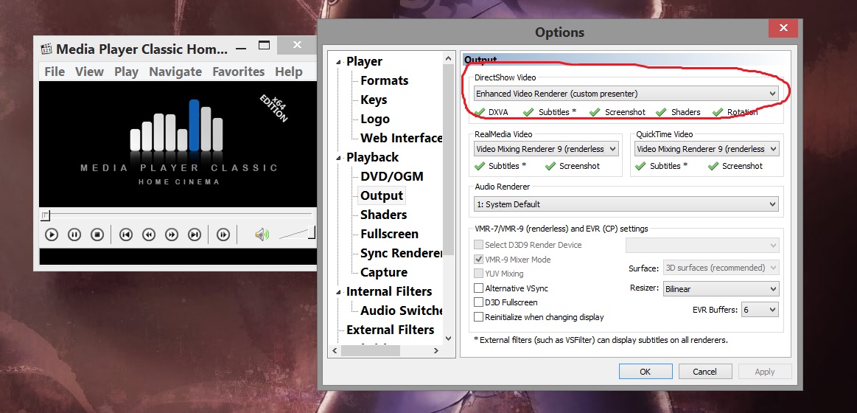Open the File menu in Media Player Classic
Image resolution: width=857 pixels, height=413 pixels.
[55, 72]
